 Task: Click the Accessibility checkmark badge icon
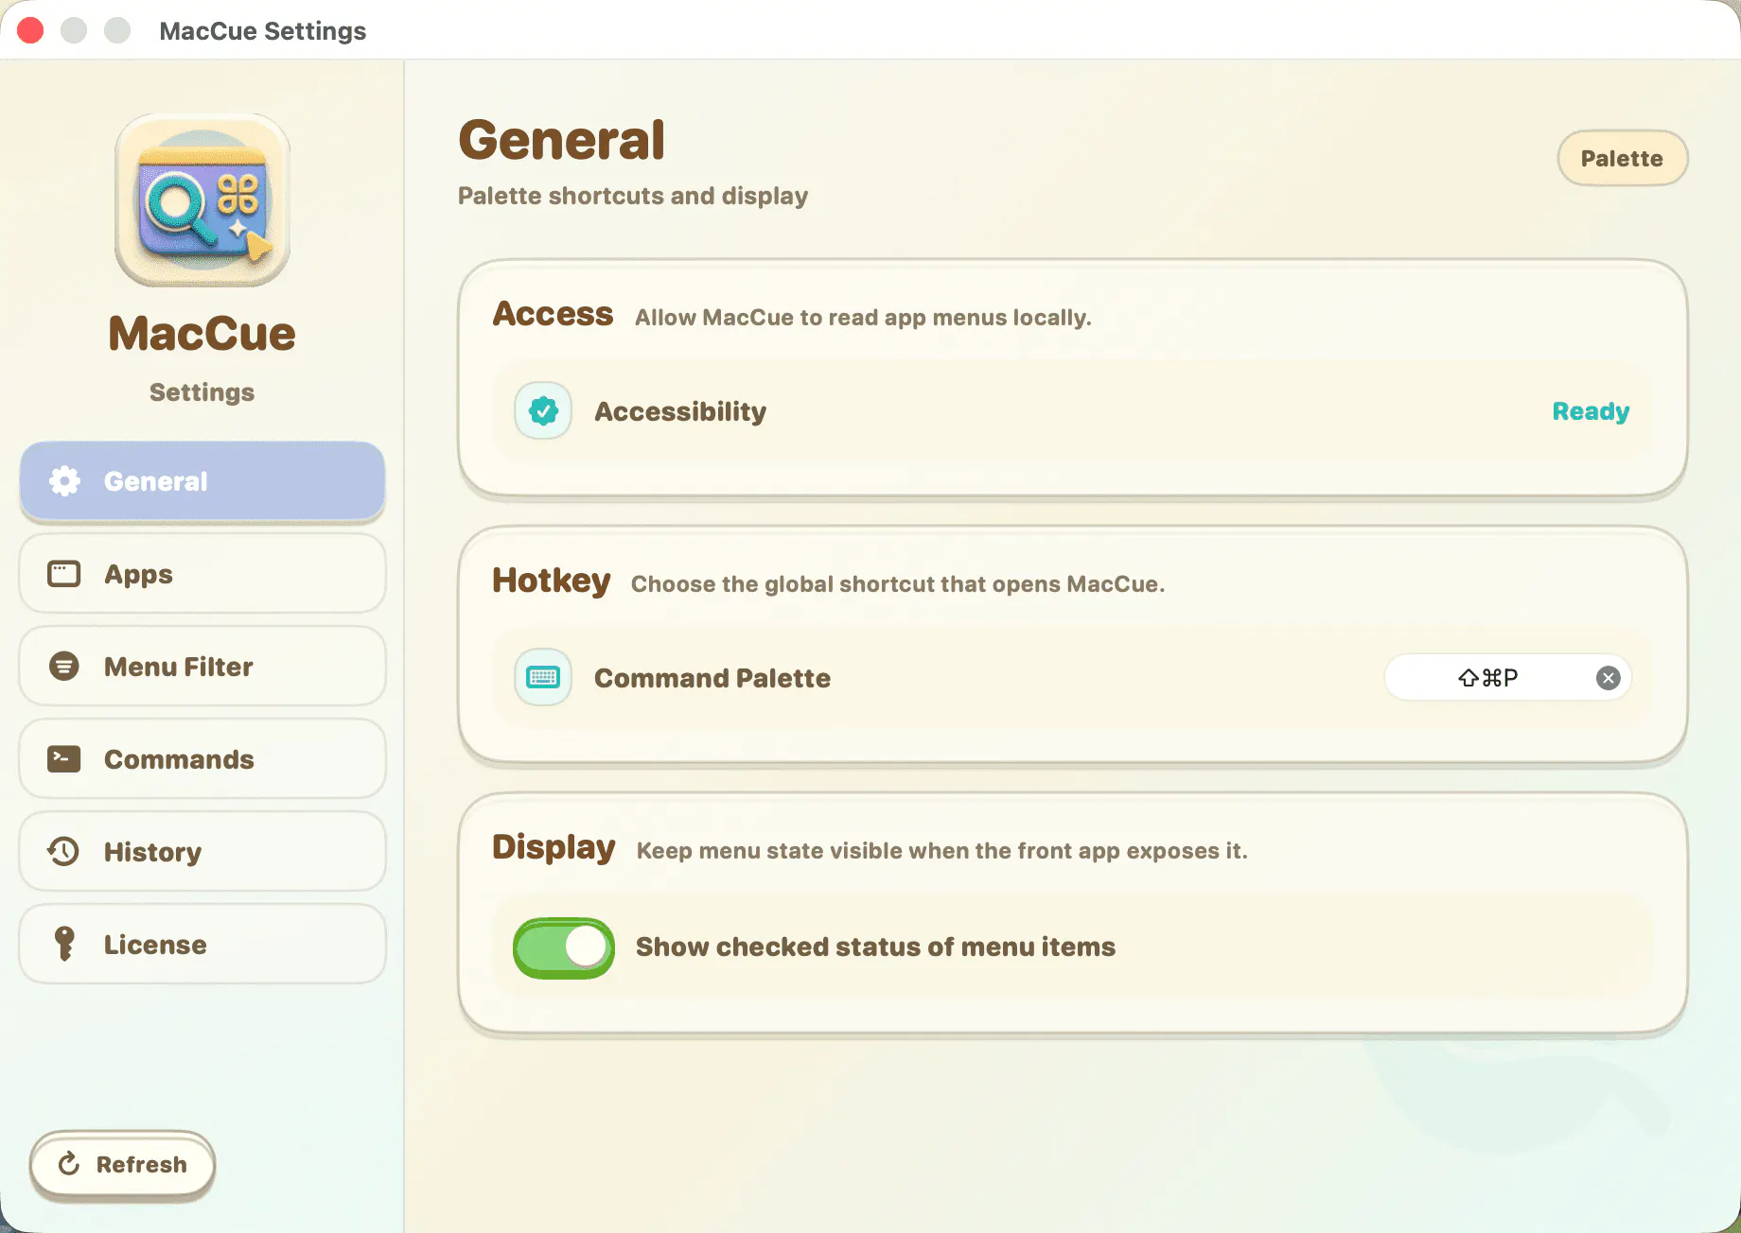(543, 411)
